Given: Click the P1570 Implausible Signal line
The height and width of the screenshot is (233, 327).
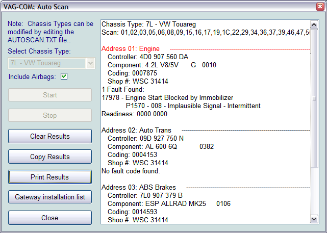Looking at the screenshot, I should point(193,106).
